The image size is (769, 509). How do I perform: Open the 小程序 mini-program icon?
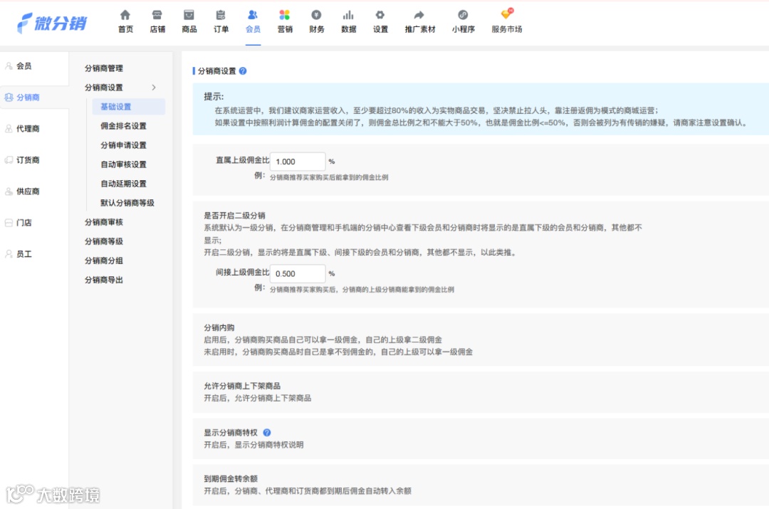(463, 15)
